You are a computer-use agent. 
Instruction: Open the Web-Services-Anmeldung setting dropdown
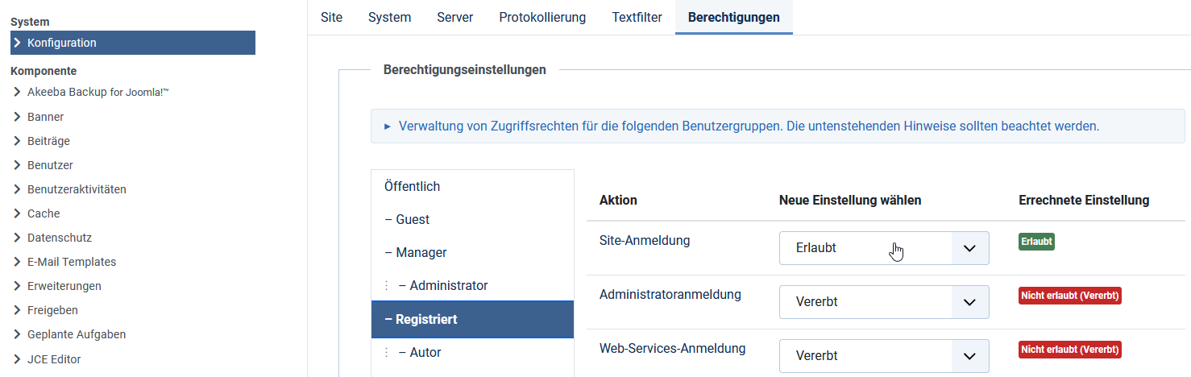click(x=883, y=356)
